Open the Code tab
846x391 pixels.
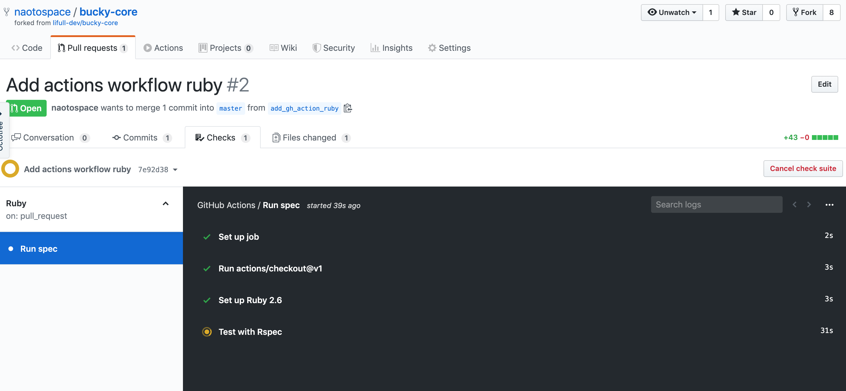[27, 48]
